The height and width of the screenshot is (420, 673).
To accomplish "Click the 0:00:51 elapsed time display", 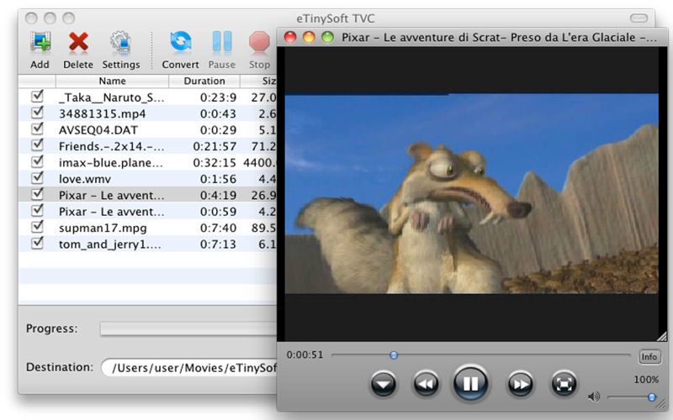I will [305, 354].
